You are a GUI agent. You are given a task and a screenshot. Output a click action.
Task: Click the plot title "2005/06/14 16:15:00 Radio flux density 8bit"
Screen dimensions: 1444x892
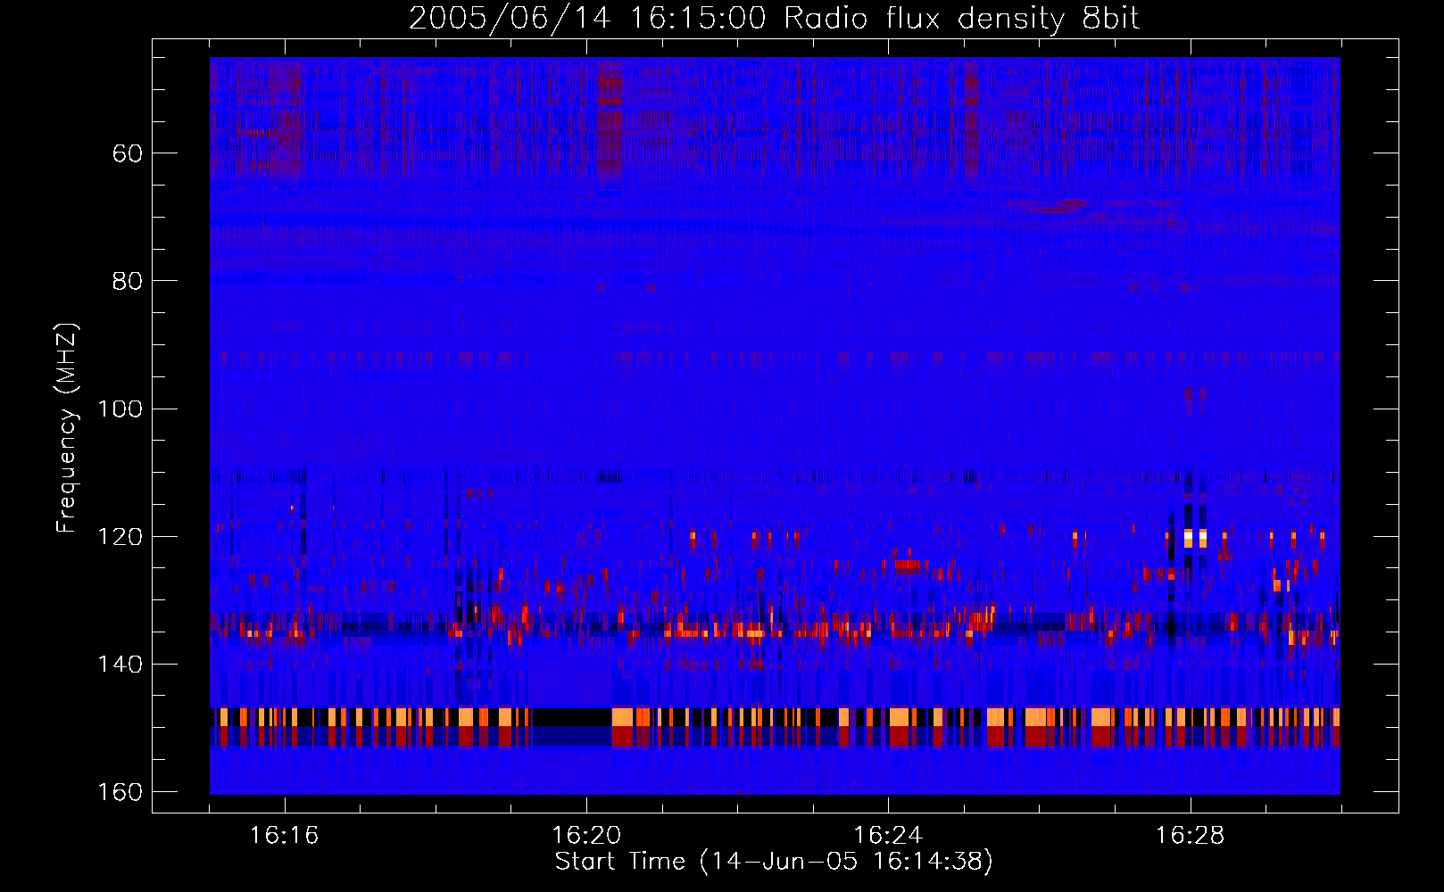[774, 18]
